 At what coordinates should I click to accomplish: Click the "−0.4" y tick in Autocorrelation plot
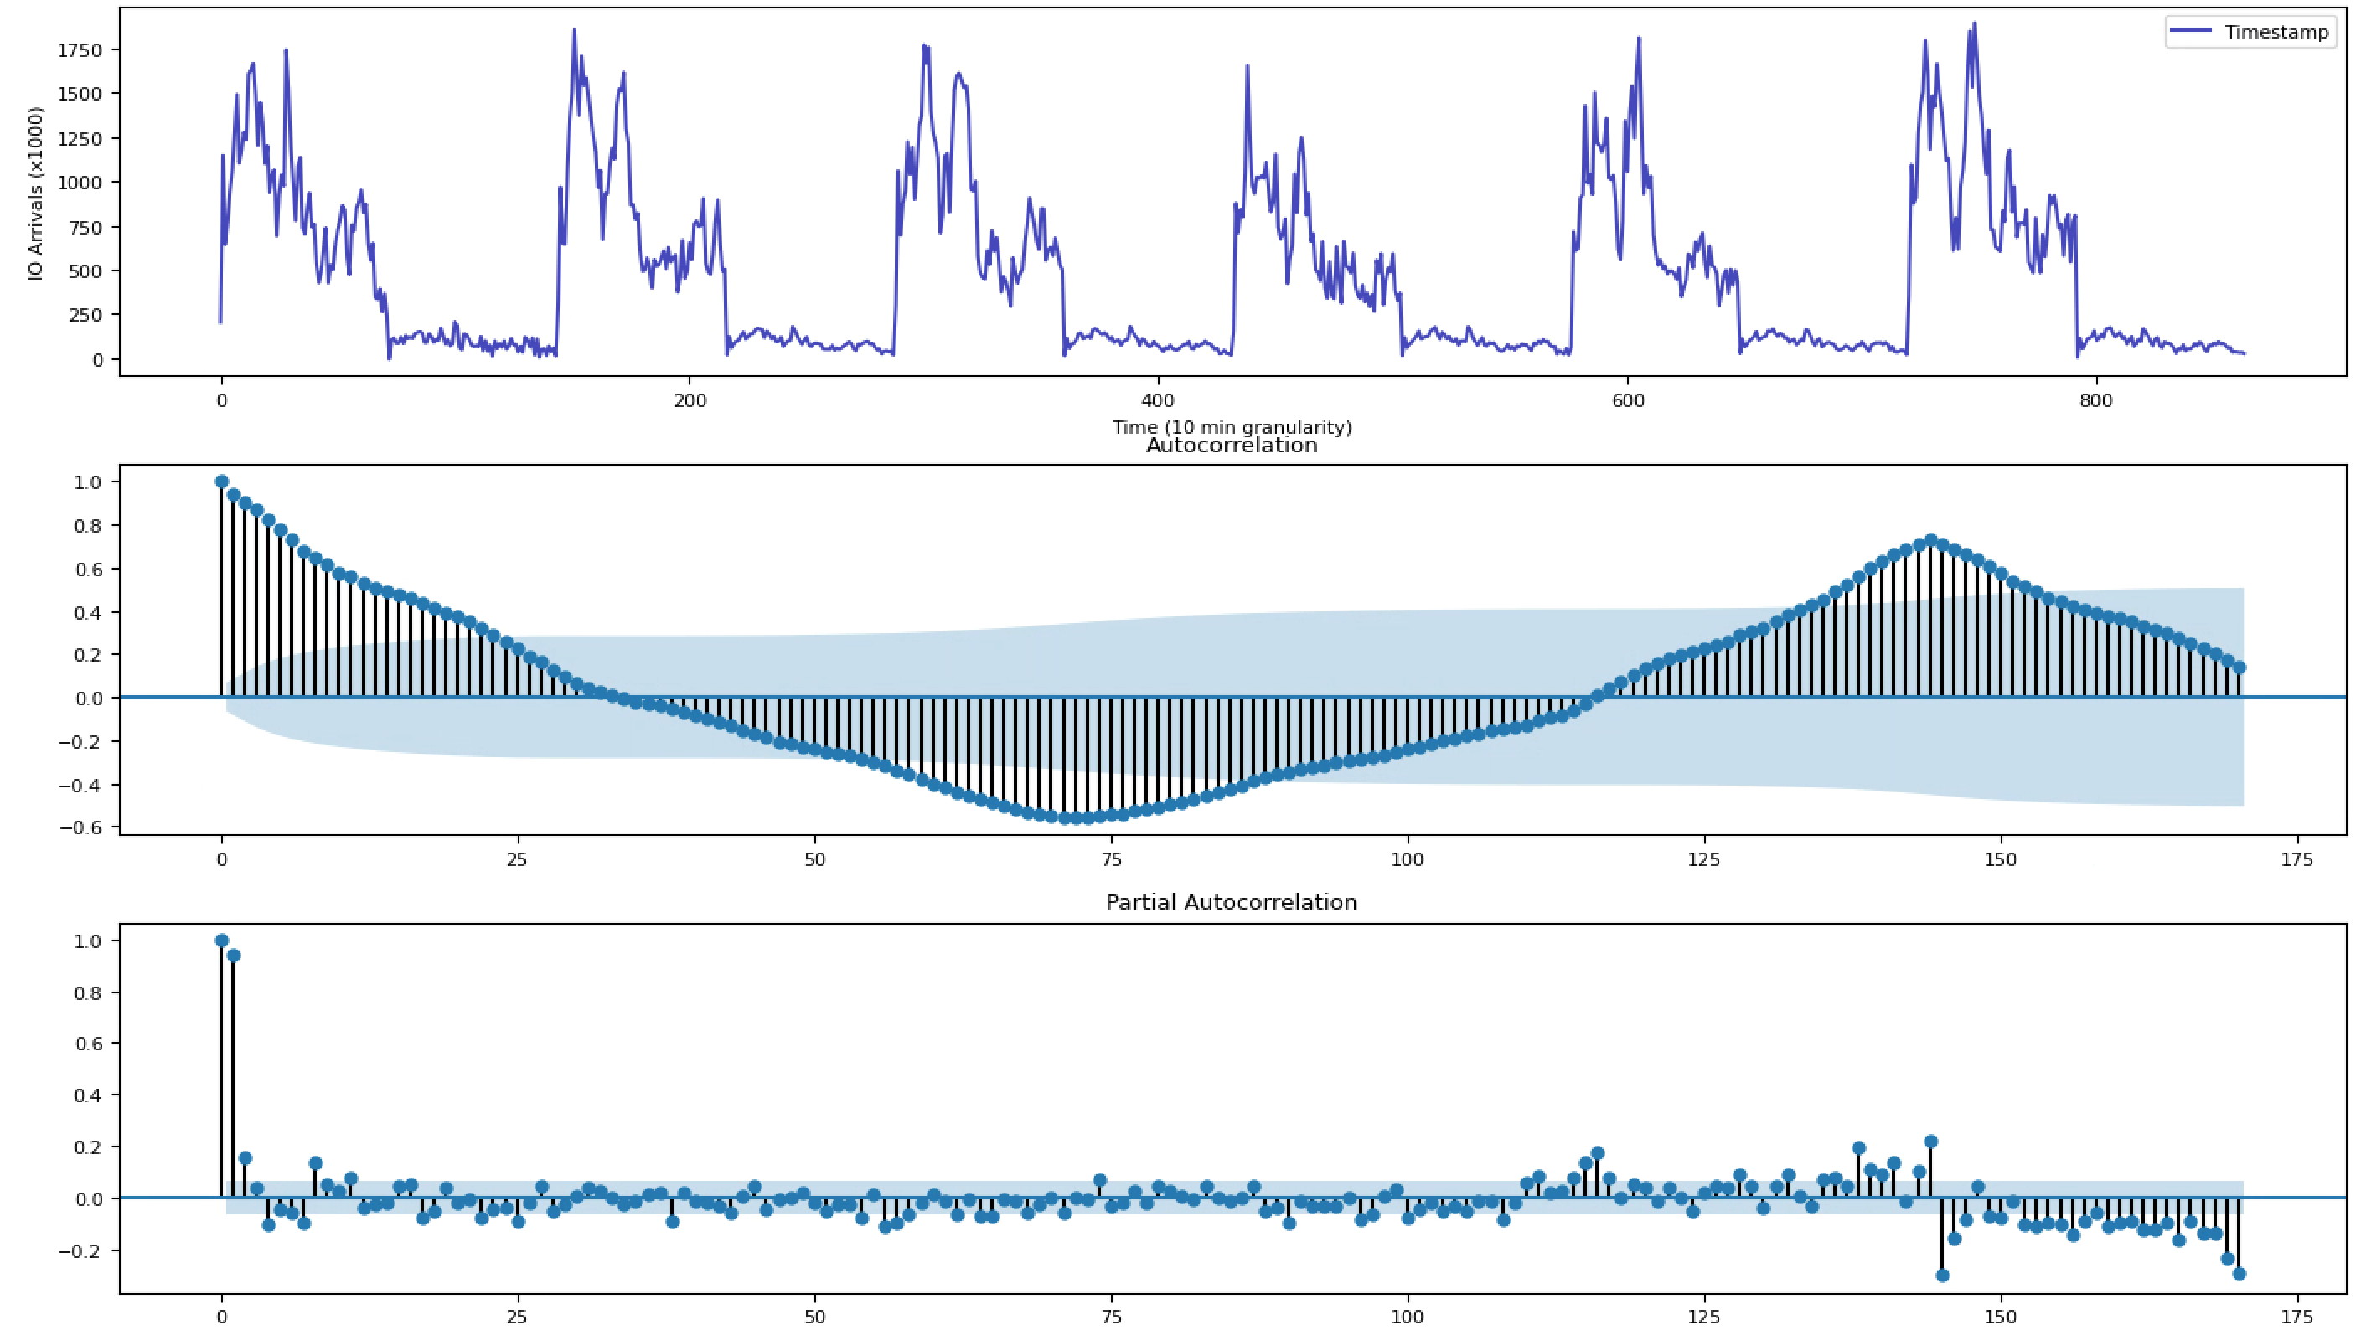[x=79, y=785]
